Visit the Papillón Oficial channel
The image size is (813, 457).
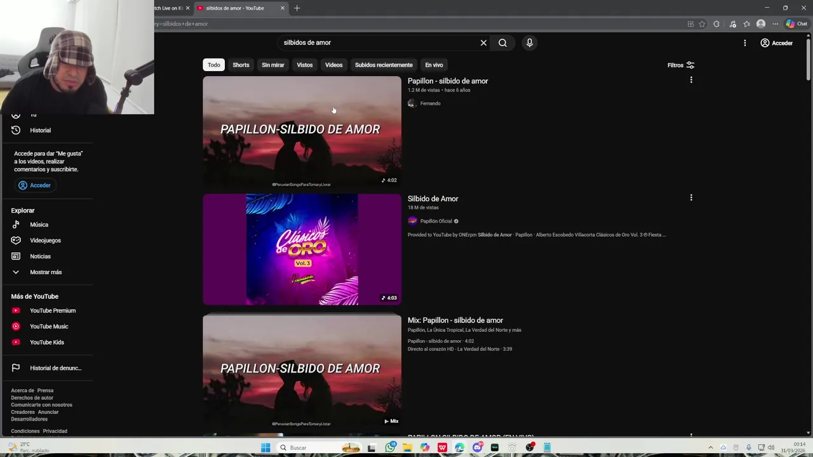pyautogui.click(x=436, y=221)
